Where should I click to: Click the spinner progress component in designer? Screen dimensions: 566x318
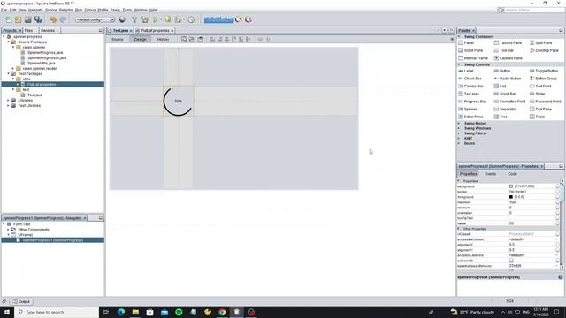[179, 102]
